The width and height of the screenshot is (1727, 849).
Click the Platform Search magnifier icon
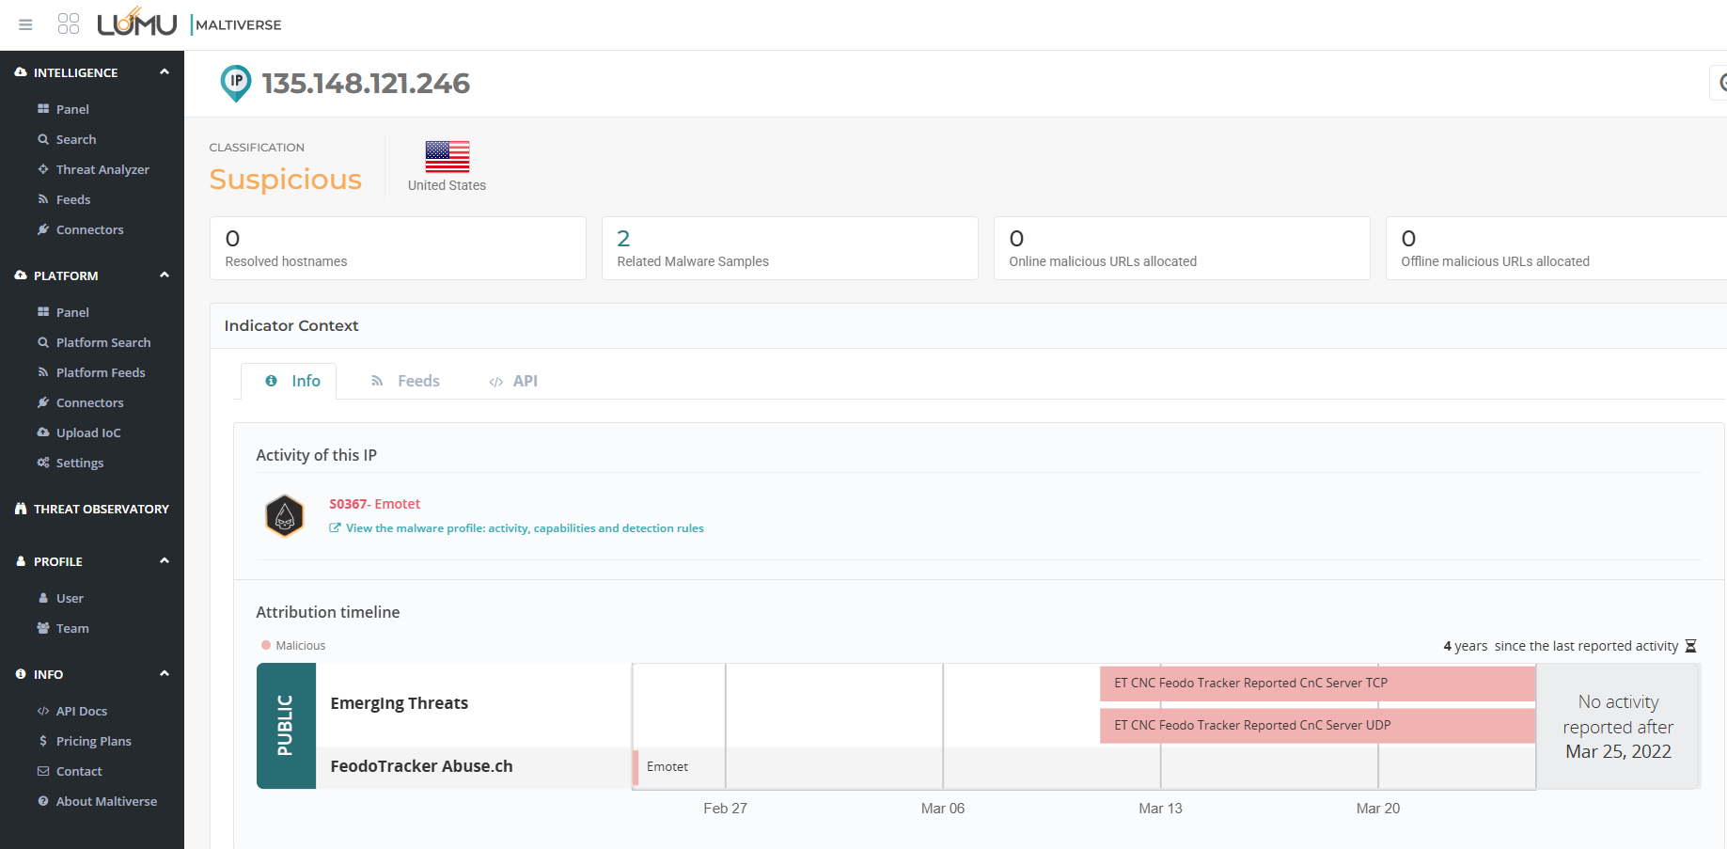point(43,342)
